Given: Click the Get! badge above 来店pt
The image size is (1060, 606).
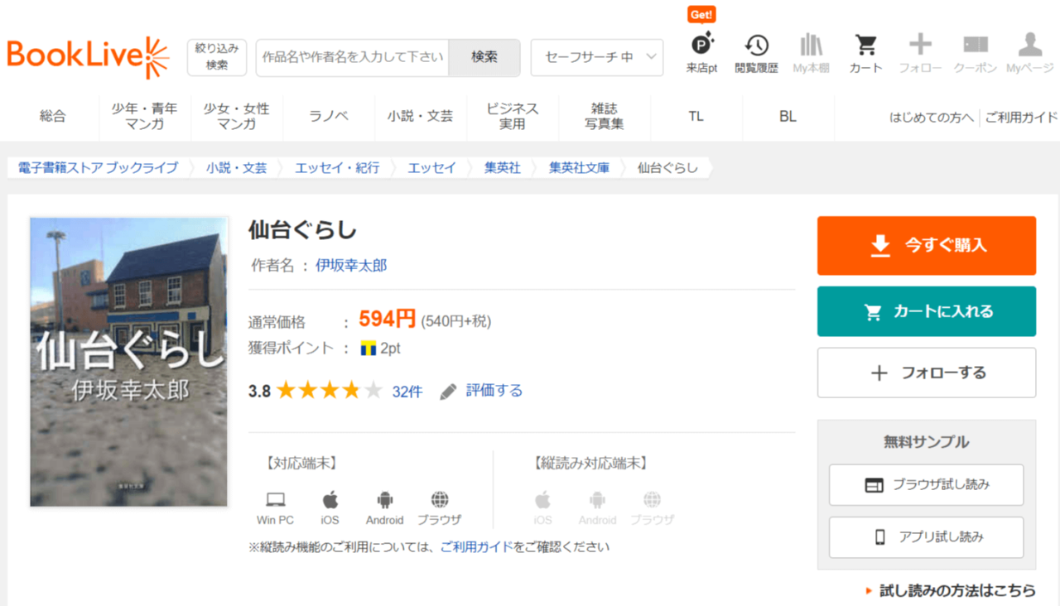Looking at the screenshot, I should pyautogui.click(x=701, y=15).
